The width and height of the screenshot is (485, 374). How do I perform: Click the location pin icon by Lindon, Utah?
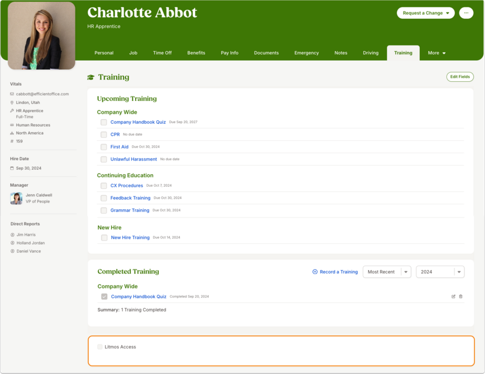point(12,102)
